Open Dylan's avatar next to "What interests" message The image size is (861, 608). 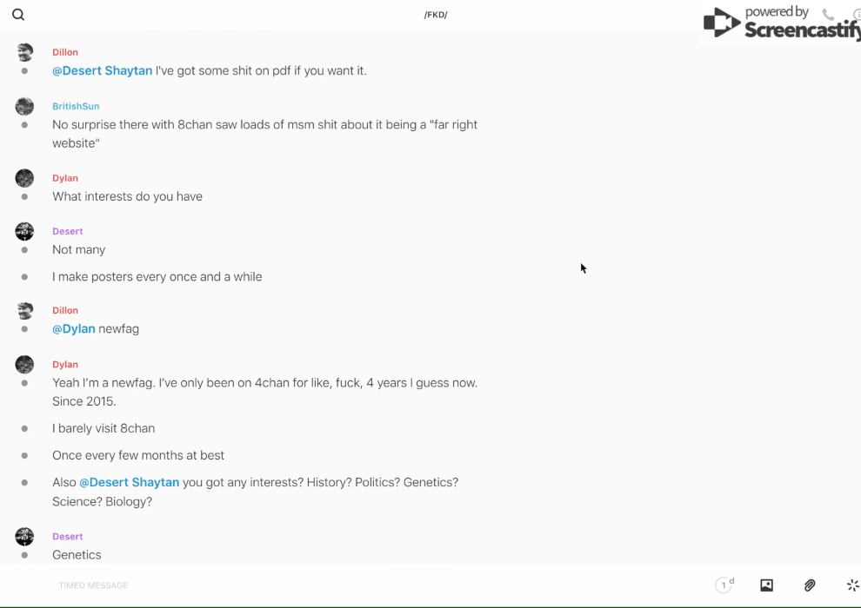24,178
